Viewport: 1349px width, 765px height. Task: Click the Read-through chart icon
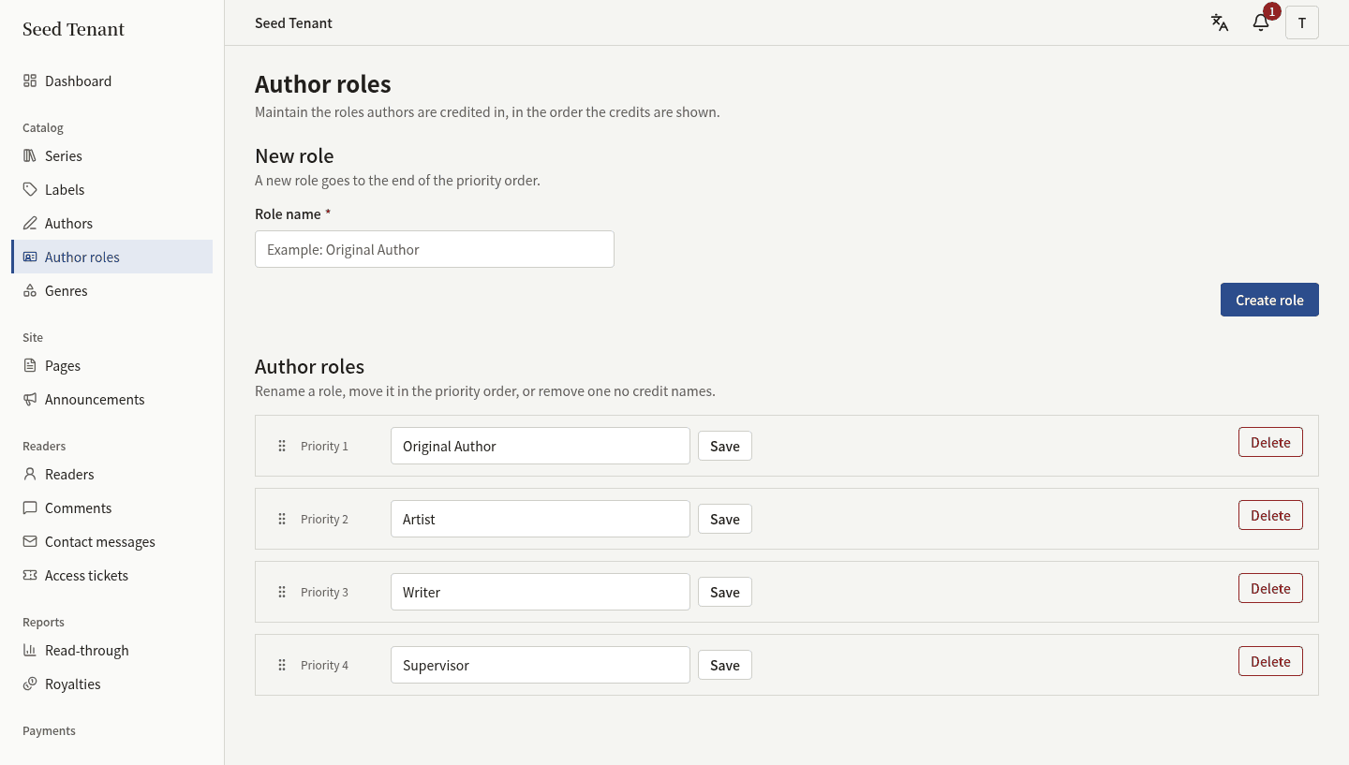30,650
